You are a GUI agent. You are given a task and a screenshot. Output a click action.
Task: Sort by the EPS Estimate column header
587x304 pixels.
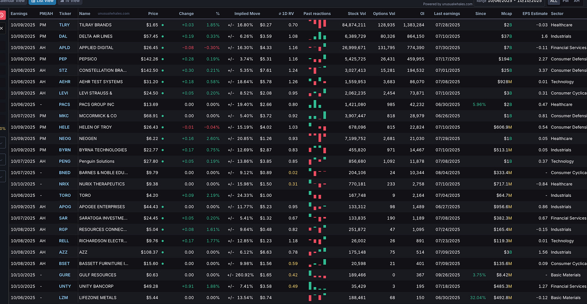535,14
